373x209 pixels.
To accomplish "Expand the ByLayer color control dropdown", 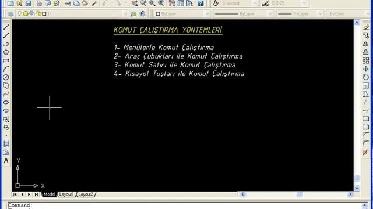I will [207, 14].
